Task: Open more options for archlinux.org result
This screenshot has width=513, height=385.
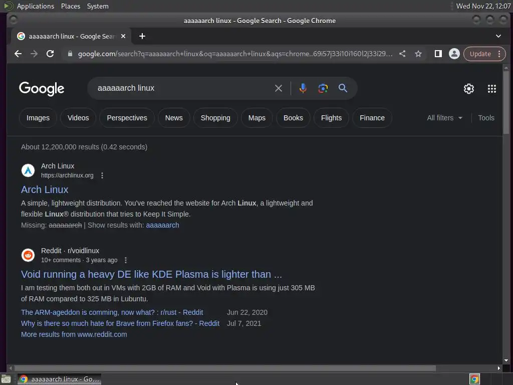Action: click(102, 175)
